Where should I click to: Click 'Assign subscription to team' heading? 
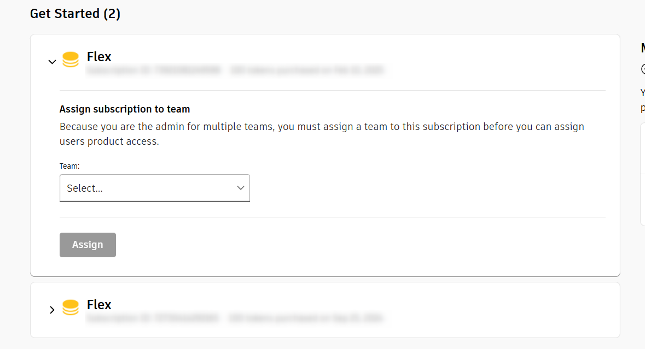(x=125, y=109)
